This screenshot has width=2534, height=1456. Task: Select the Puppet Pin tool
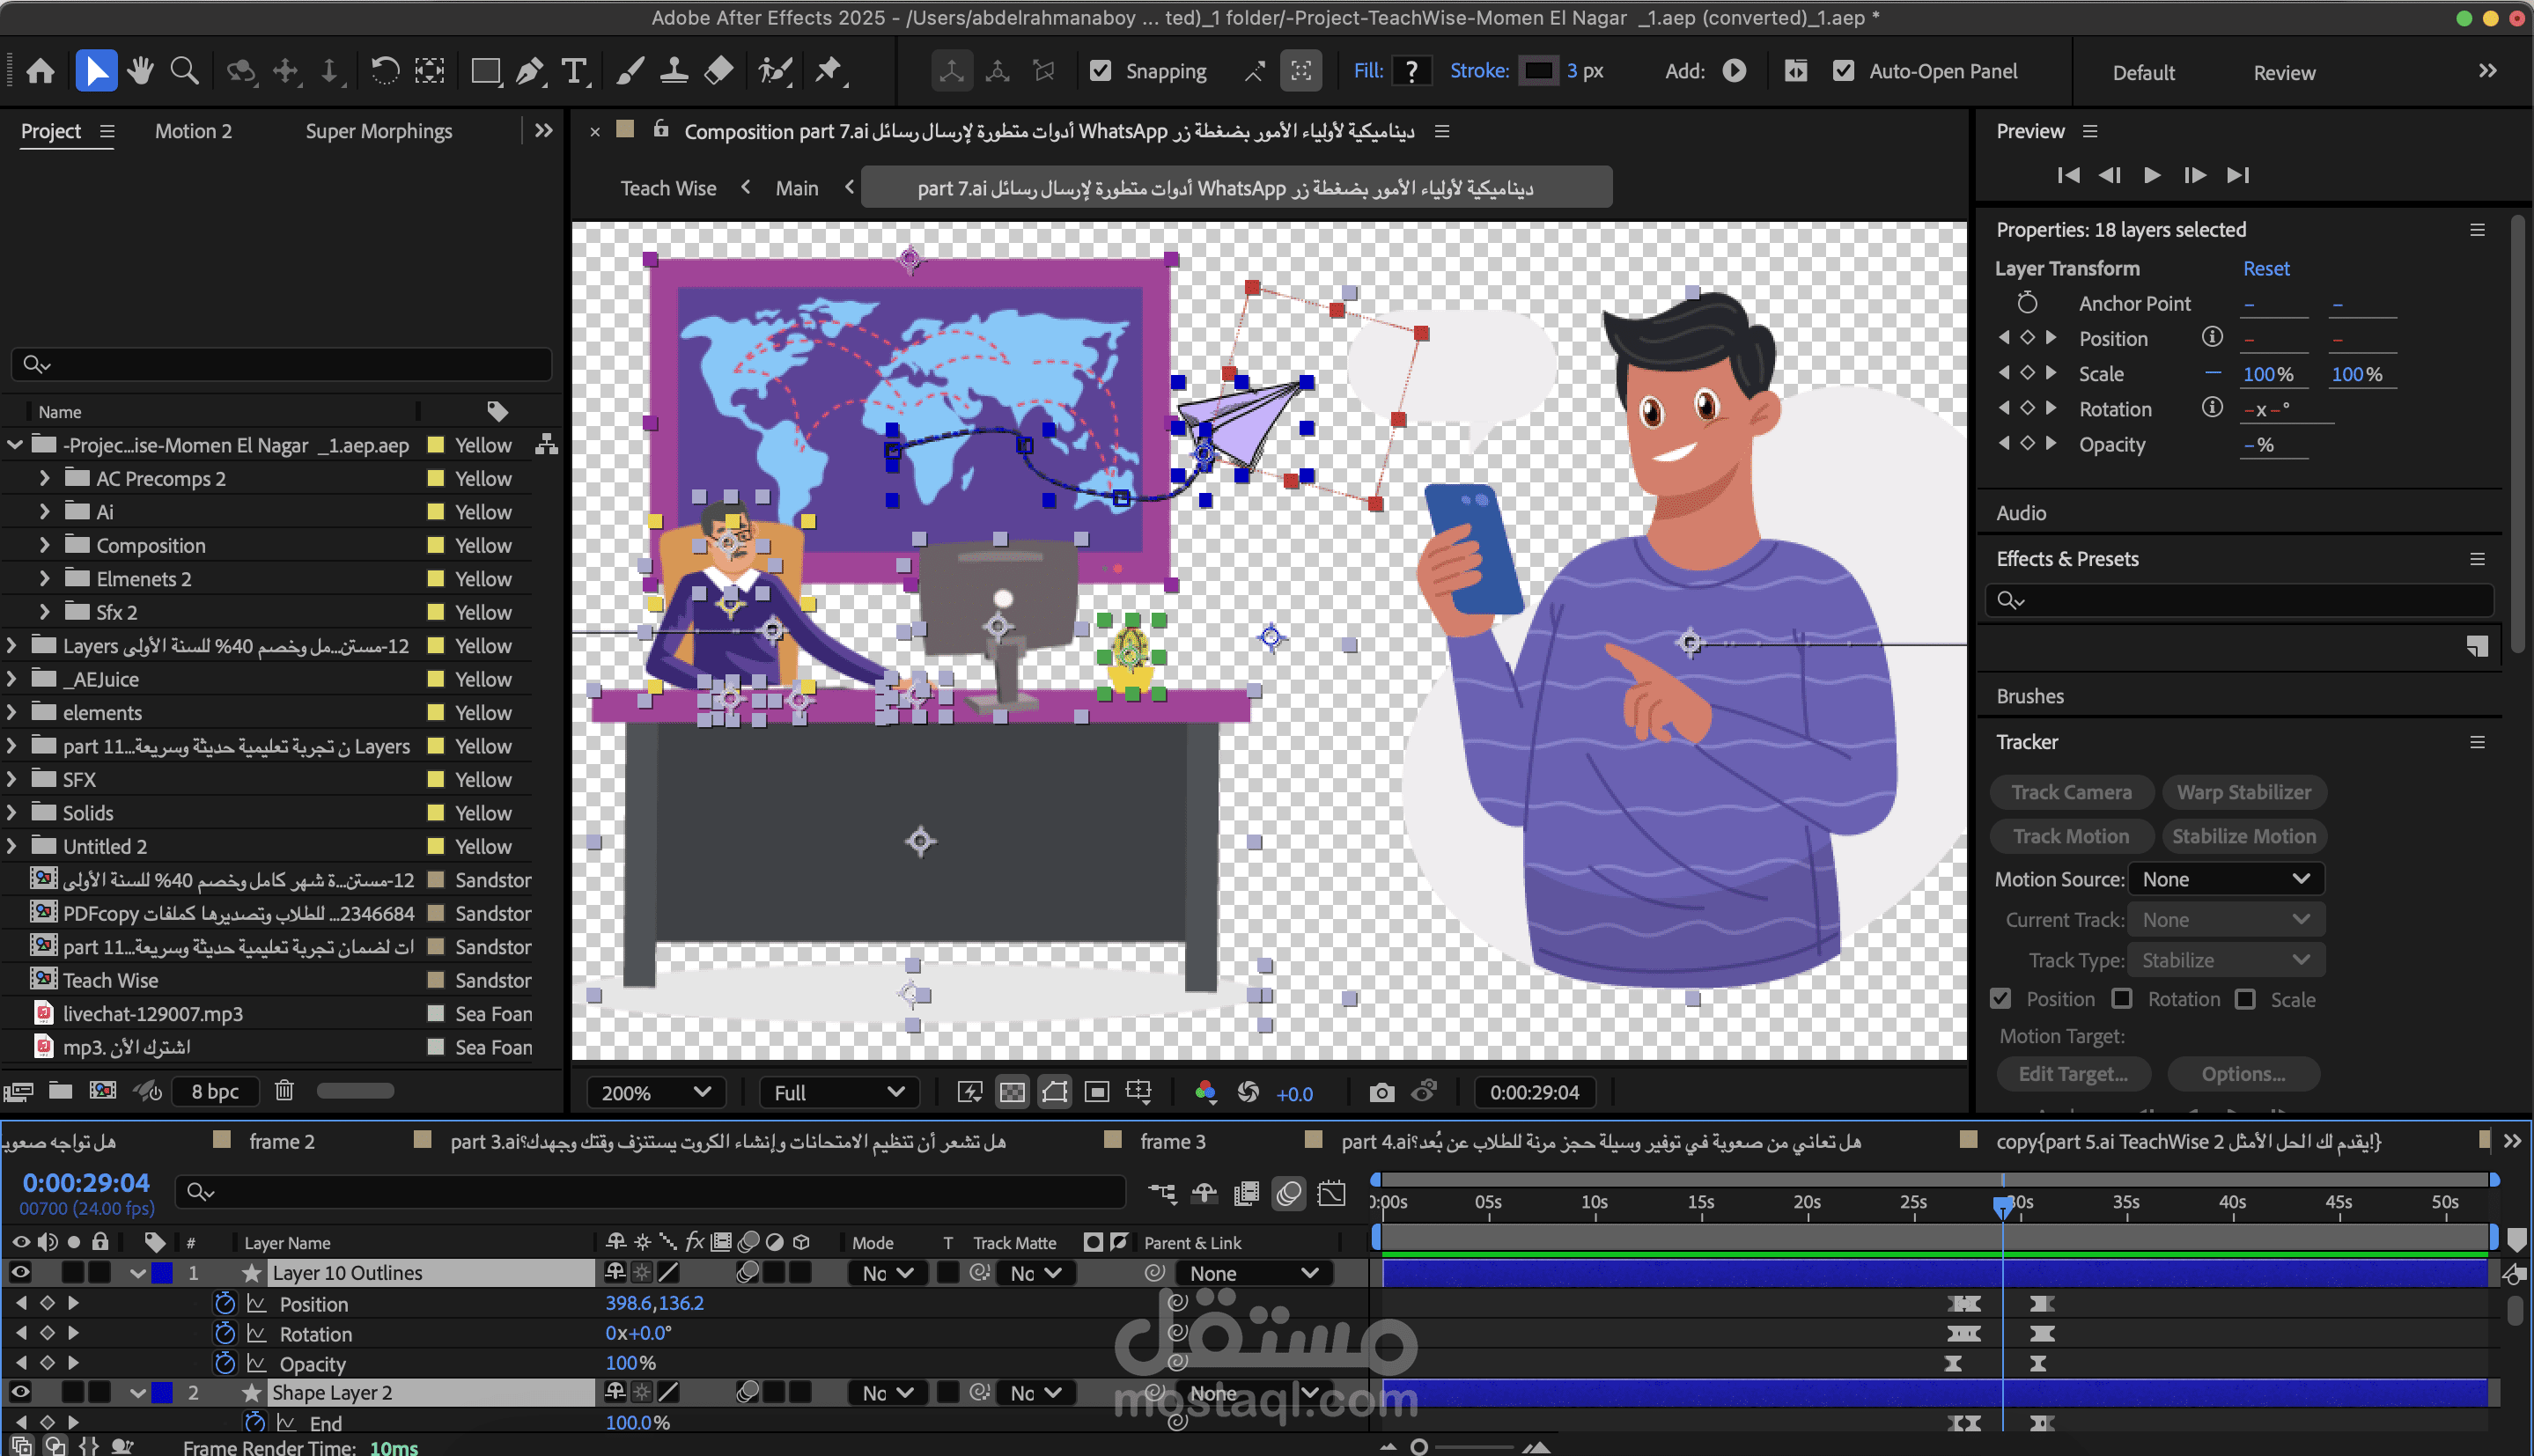pyautogui.click(x=829, y=71)
